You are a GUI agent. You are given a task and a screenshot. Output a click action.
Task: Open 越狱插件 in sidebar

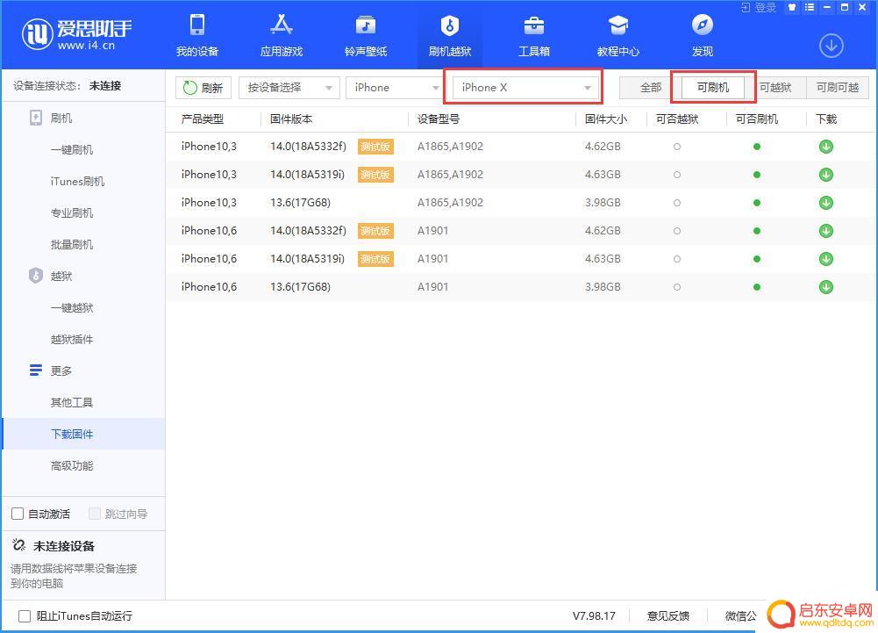pyautogui.click(x=72, y=339)
